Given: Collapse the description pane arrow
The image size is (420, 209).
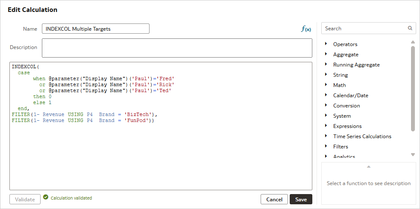Looking at the screenshot, I should [x=369, y=166].
